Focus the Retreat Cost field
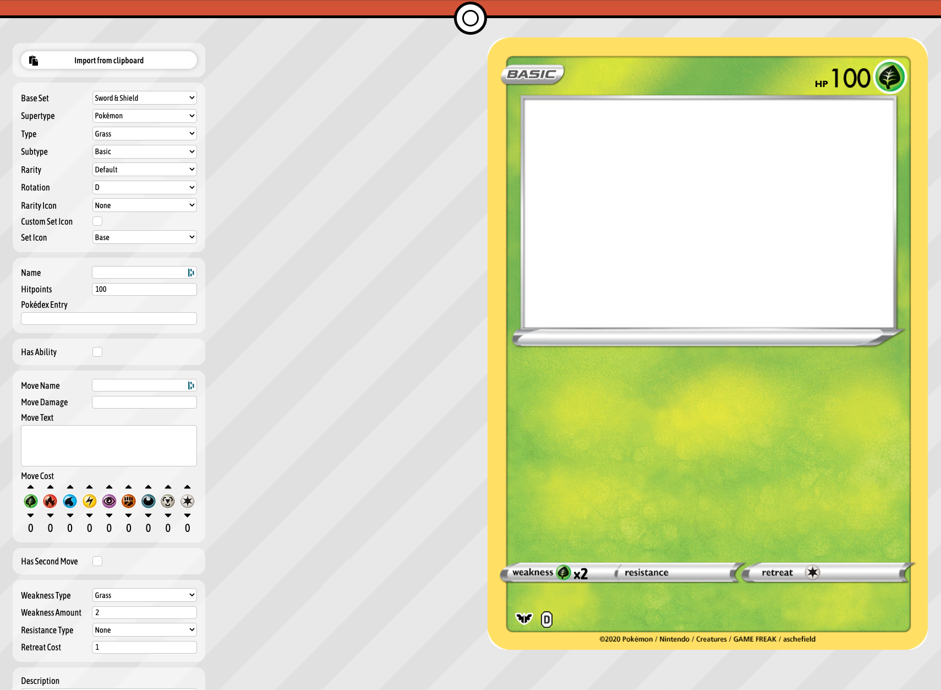The height and width of the screenshot is (690, 941). tap(145, 647)
